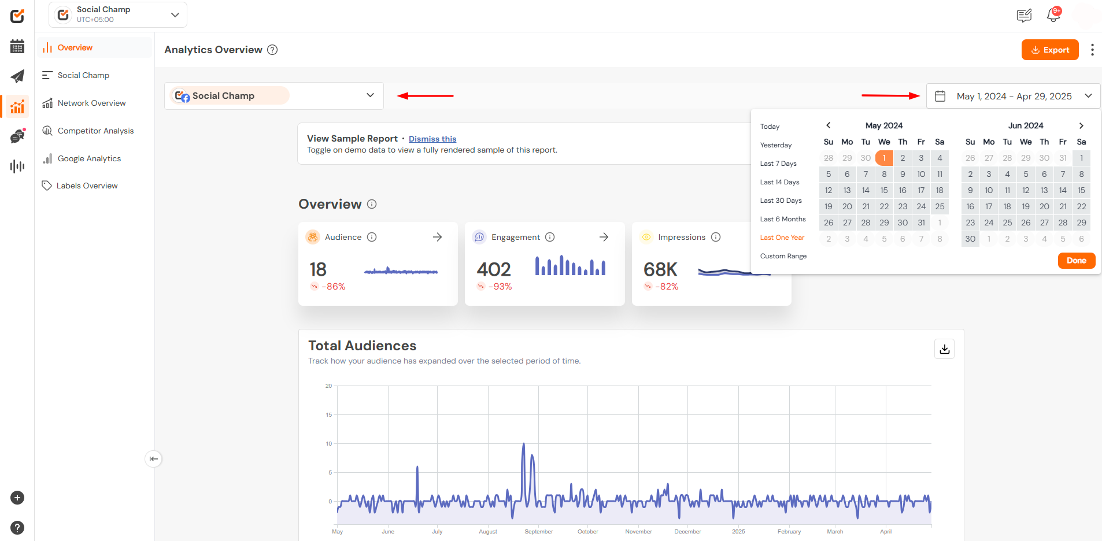
Task: Choose the Last 30 Days preset
Action: pyautogui.click(x=781, y=201)
